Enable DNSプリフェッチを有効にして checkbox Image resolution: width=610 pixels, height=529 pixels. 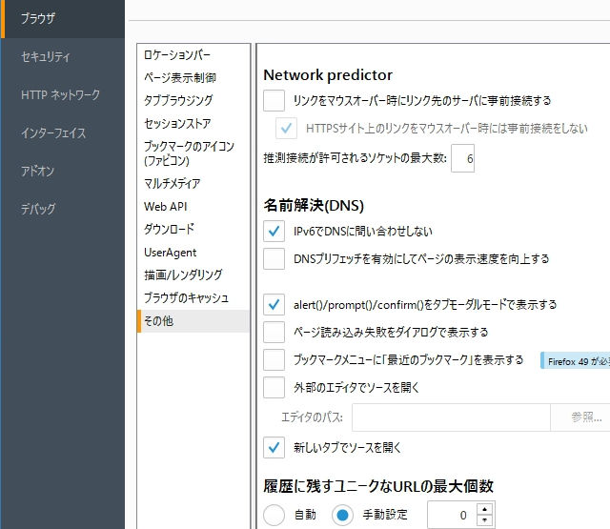pos(274,258)
